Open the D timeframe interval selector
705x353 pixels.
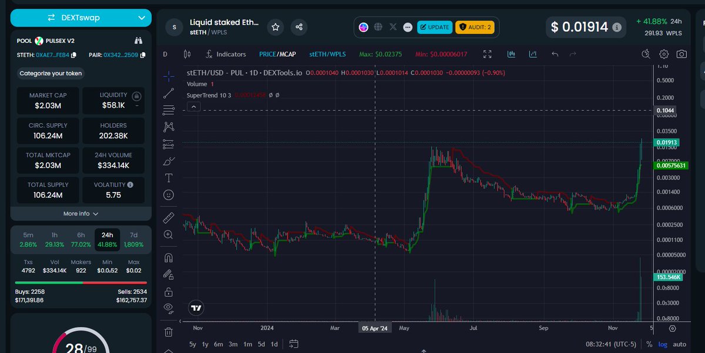click(165, 54)
